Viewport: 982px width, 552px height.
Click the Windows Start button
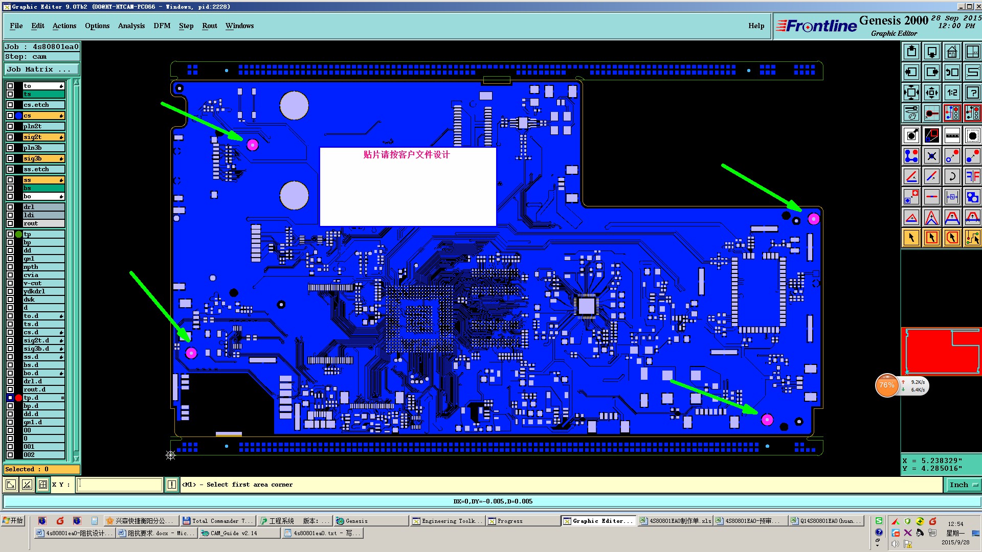(13, 521)
